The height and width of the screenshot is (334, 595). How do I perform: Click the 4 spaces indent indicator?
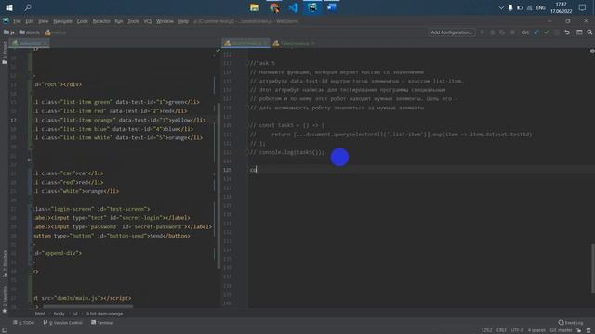[536, 330]
